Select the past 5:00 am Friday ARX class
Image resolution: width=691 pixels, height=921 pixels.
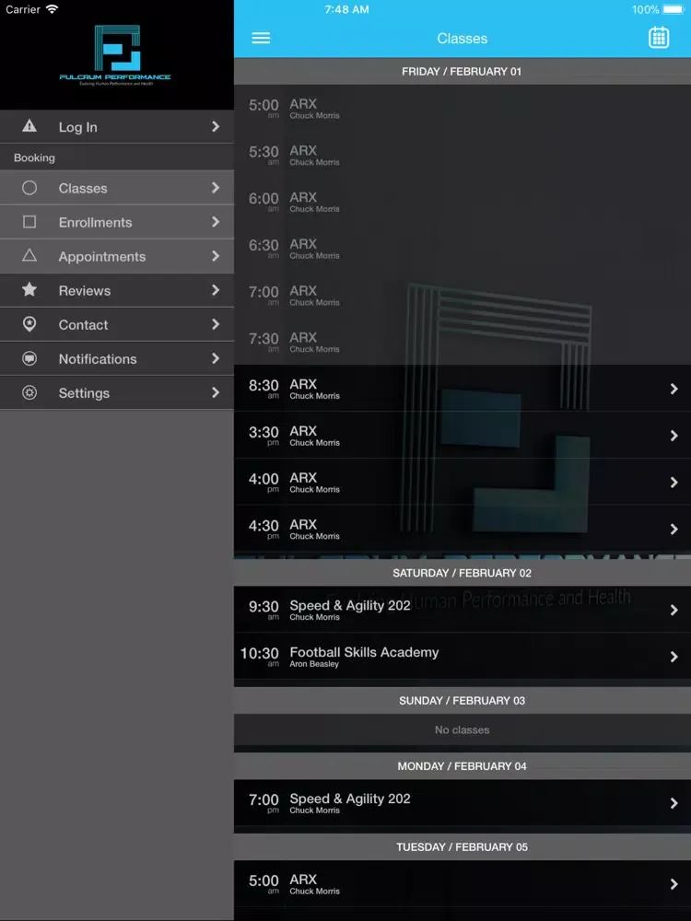coord(463,108)
